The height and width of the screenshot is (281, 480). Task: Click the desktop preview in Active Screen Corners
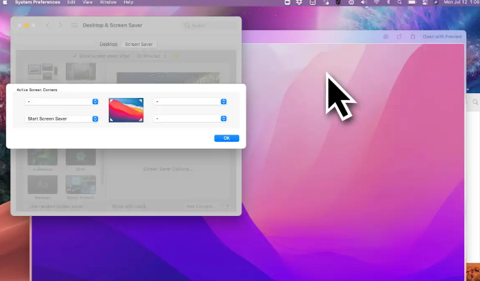[126, 110]
